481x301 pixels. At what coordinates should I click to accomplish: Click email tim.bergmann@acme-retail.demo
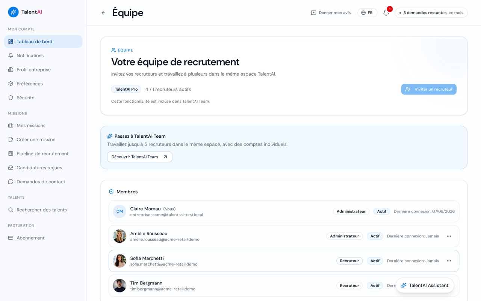point(163,289)
